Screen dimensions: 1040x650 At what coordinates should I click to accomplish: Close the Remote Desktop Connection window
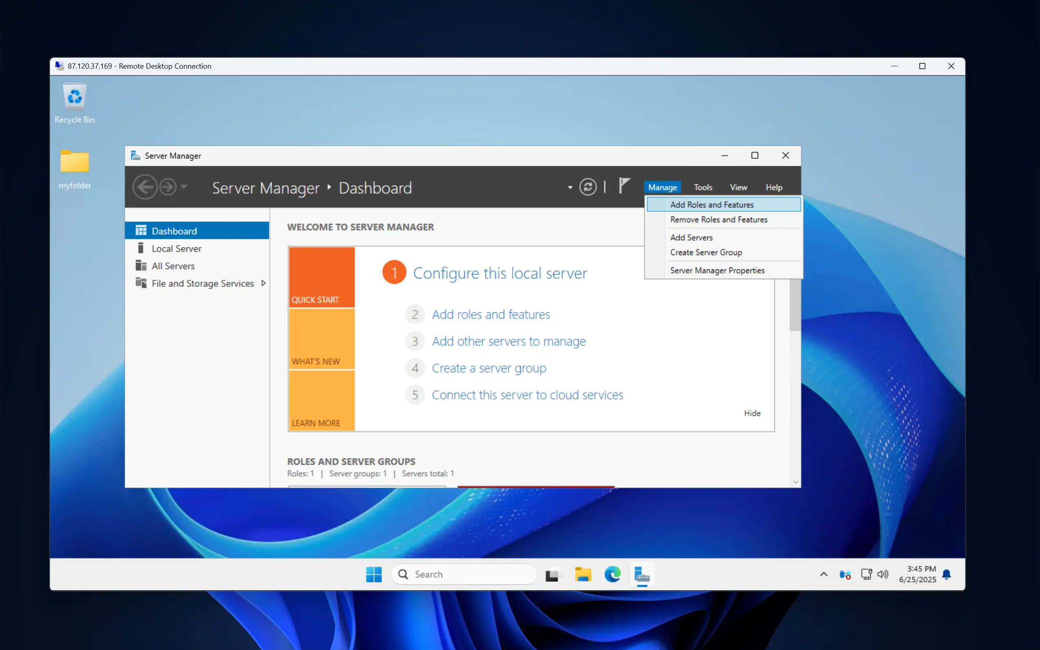point(951,66)
